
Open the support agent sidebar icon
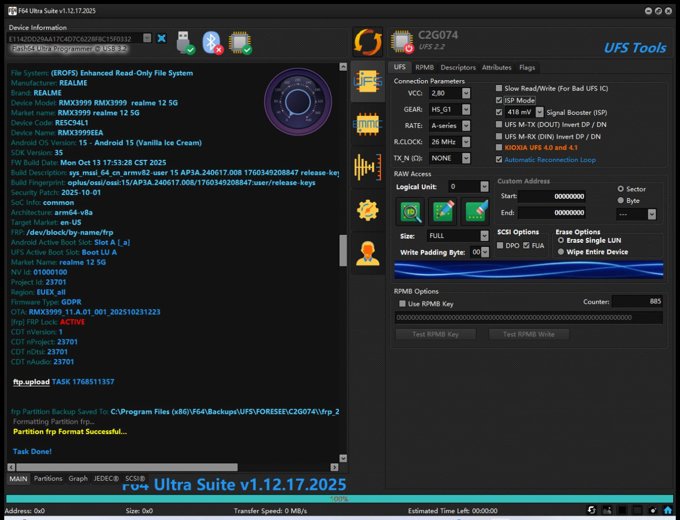click(368, 253)
